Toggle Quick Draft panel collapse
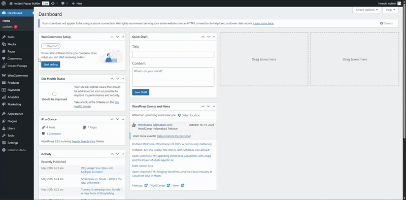406x200 pixels. [x=214, y=37]
